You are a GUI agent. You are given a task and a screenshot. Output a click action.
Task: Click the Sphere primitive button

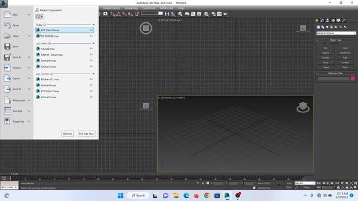click(x=326, y=53)
